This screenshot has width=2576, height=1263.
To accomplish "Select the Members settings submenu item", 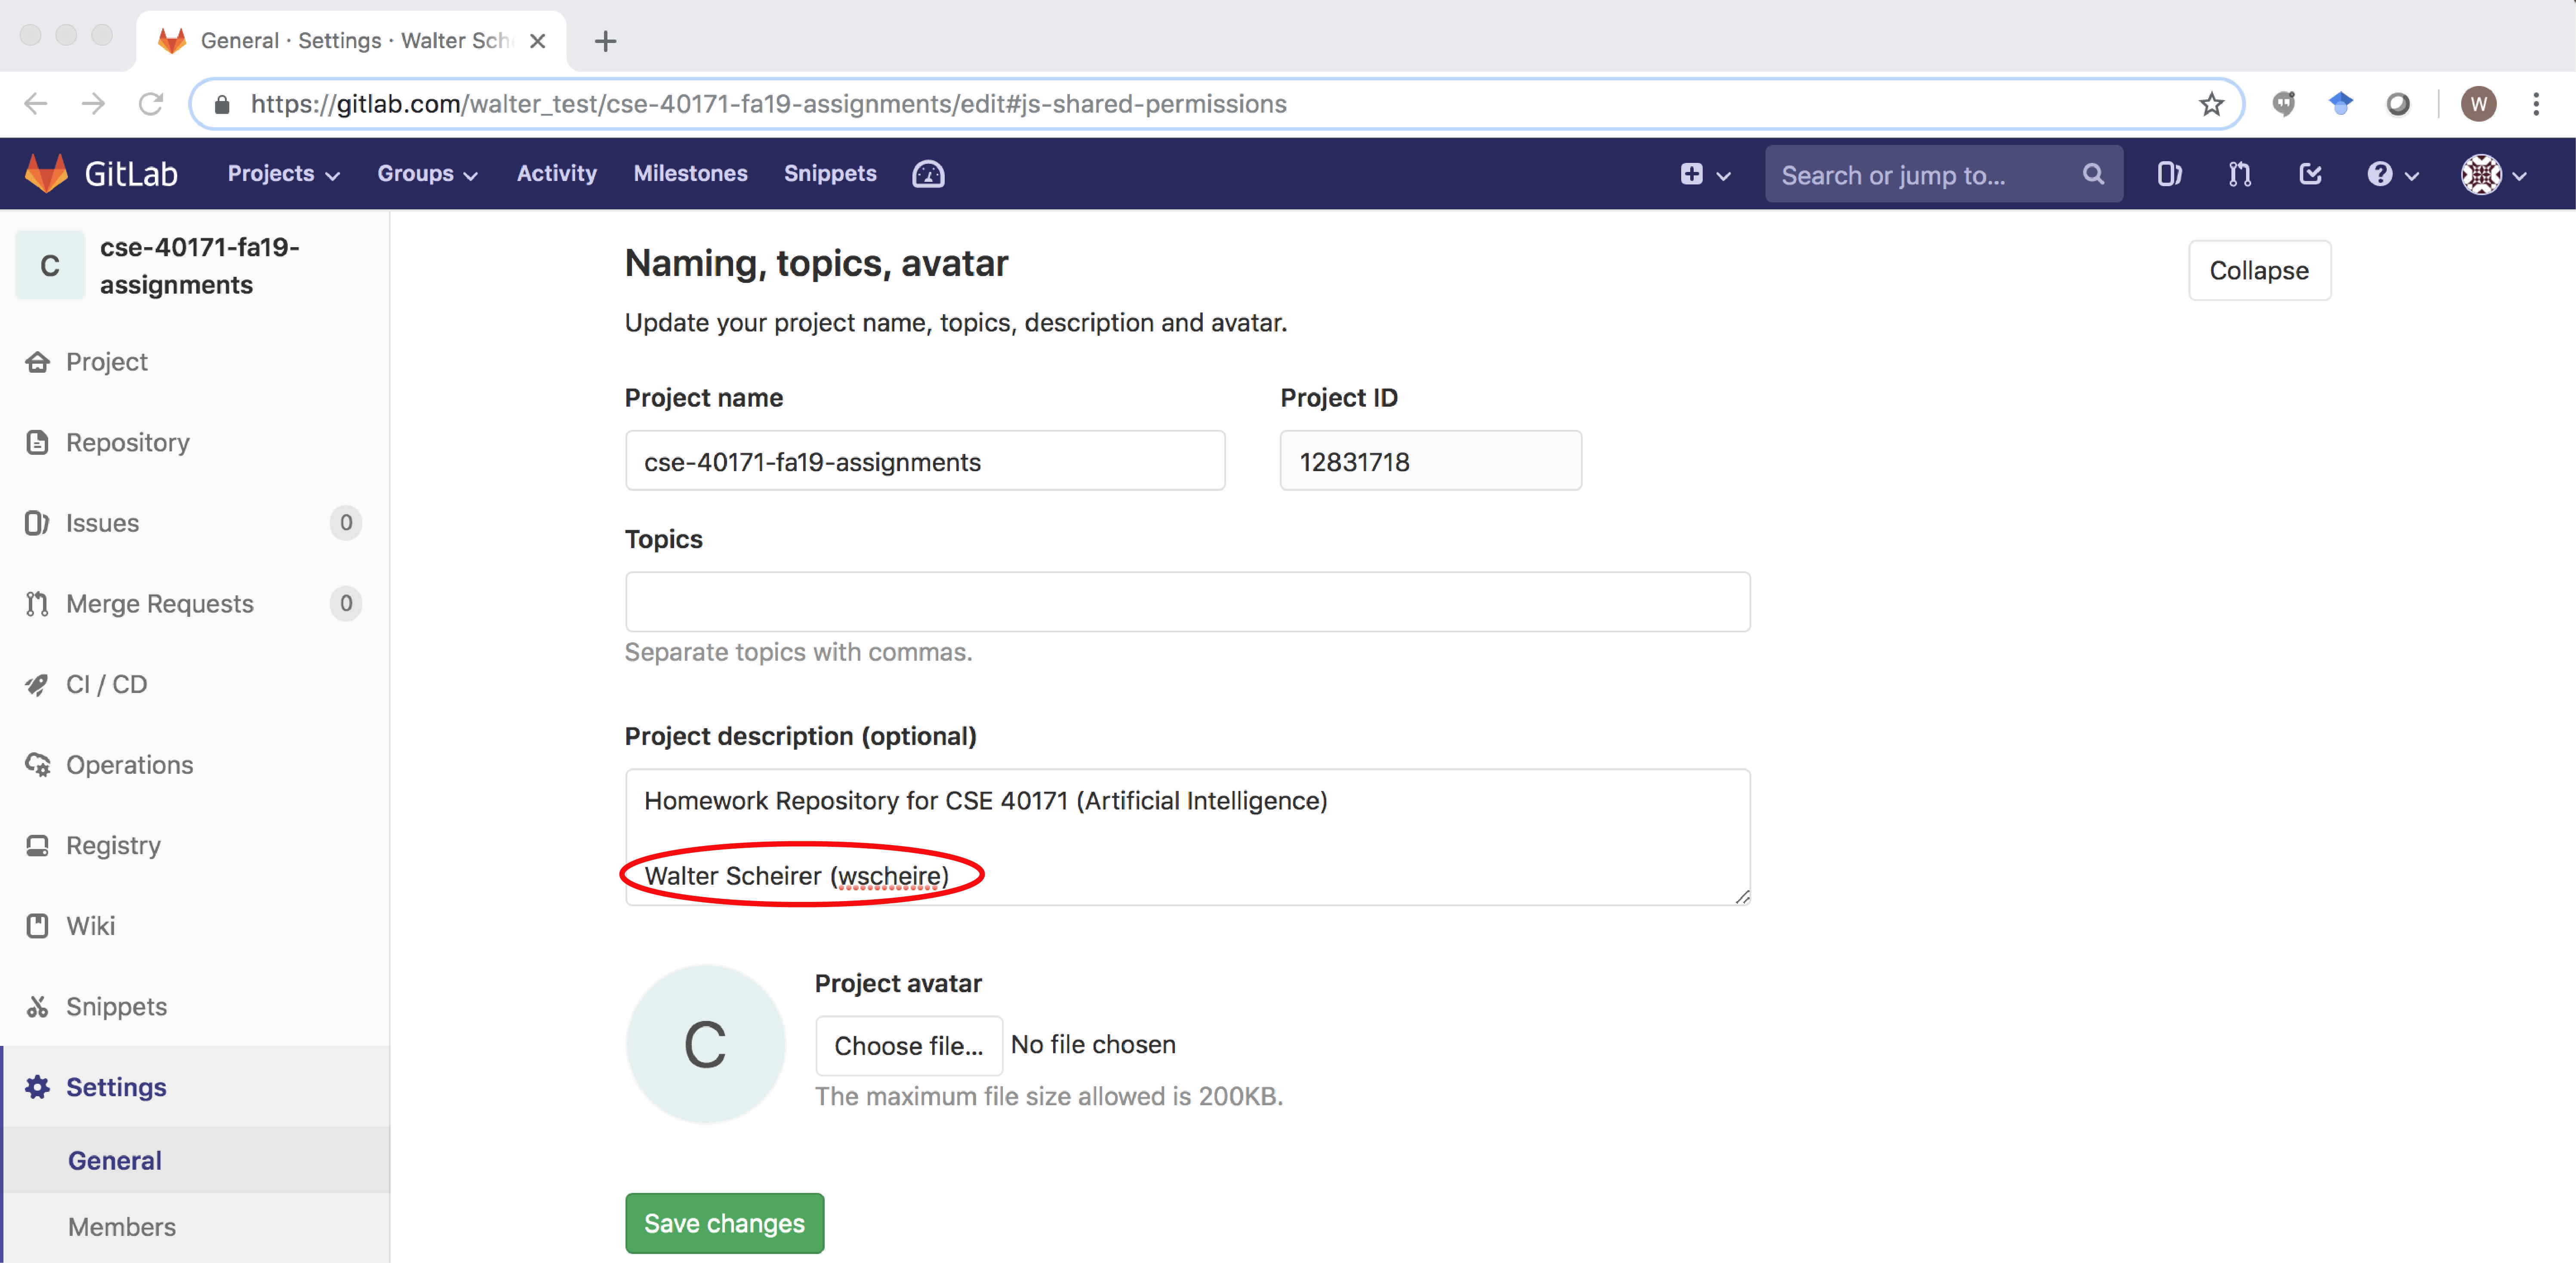I will click(x=194, y=1226).
